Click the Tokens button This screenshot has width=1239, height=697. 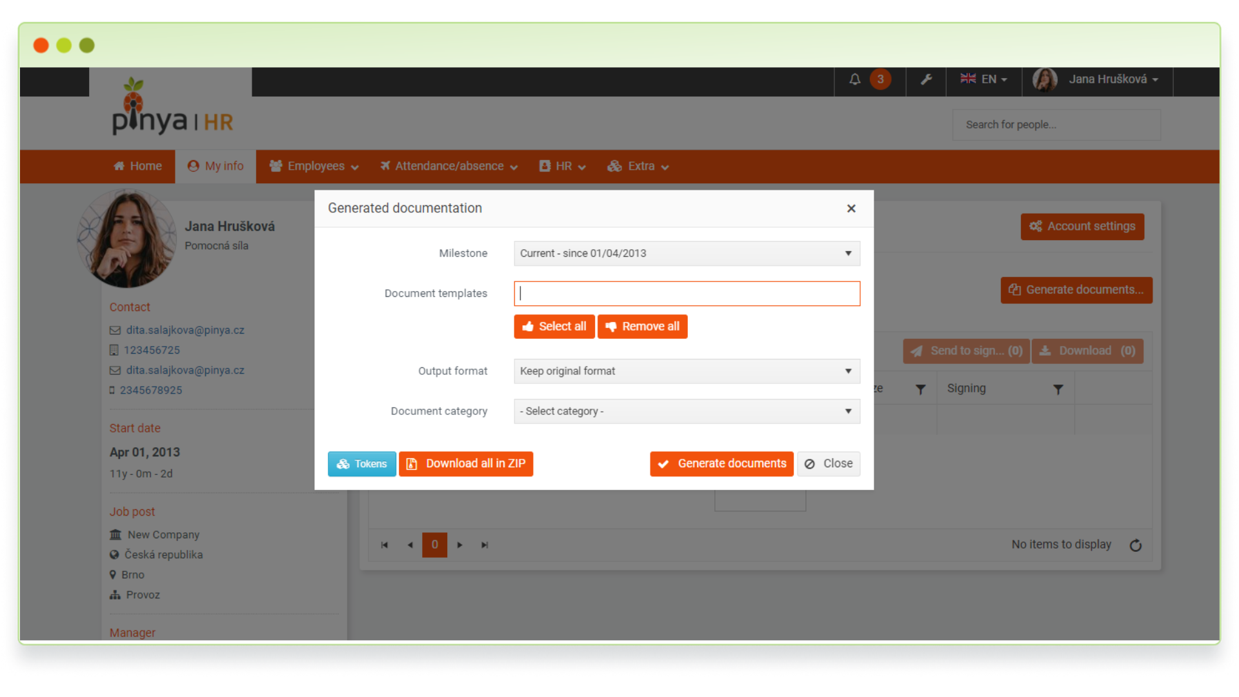click(361, 464)
